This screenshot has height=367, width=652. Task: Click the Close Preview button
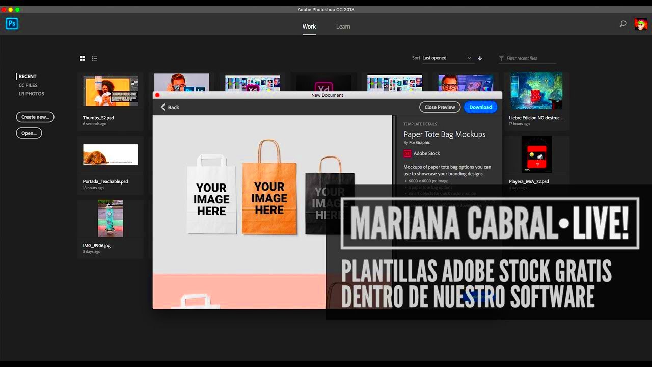click(440, 107)
